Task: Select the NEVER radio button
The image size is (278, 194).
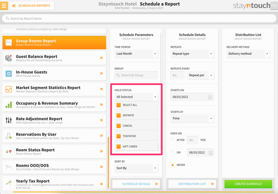Action: pos(172,165)
